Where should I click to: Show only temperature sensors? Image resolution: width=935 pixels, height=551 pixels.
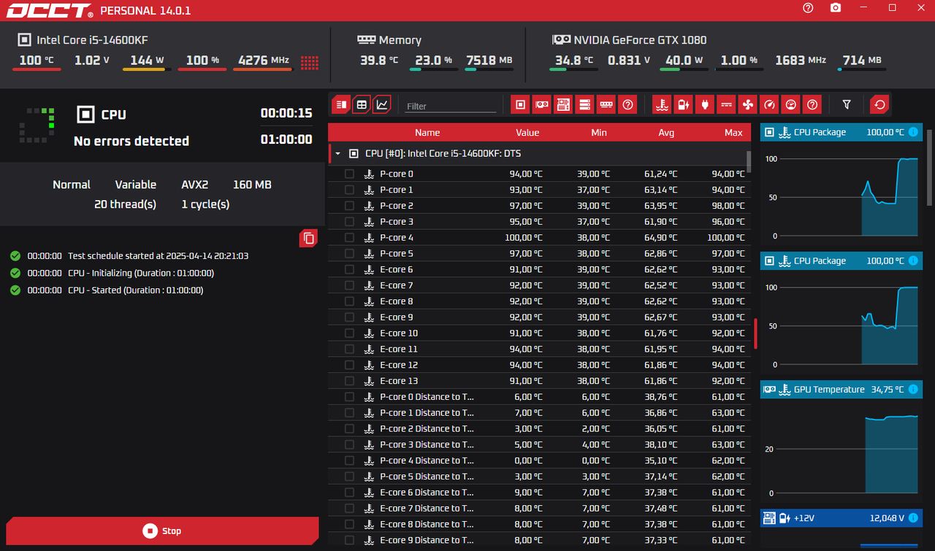point(663,104)
